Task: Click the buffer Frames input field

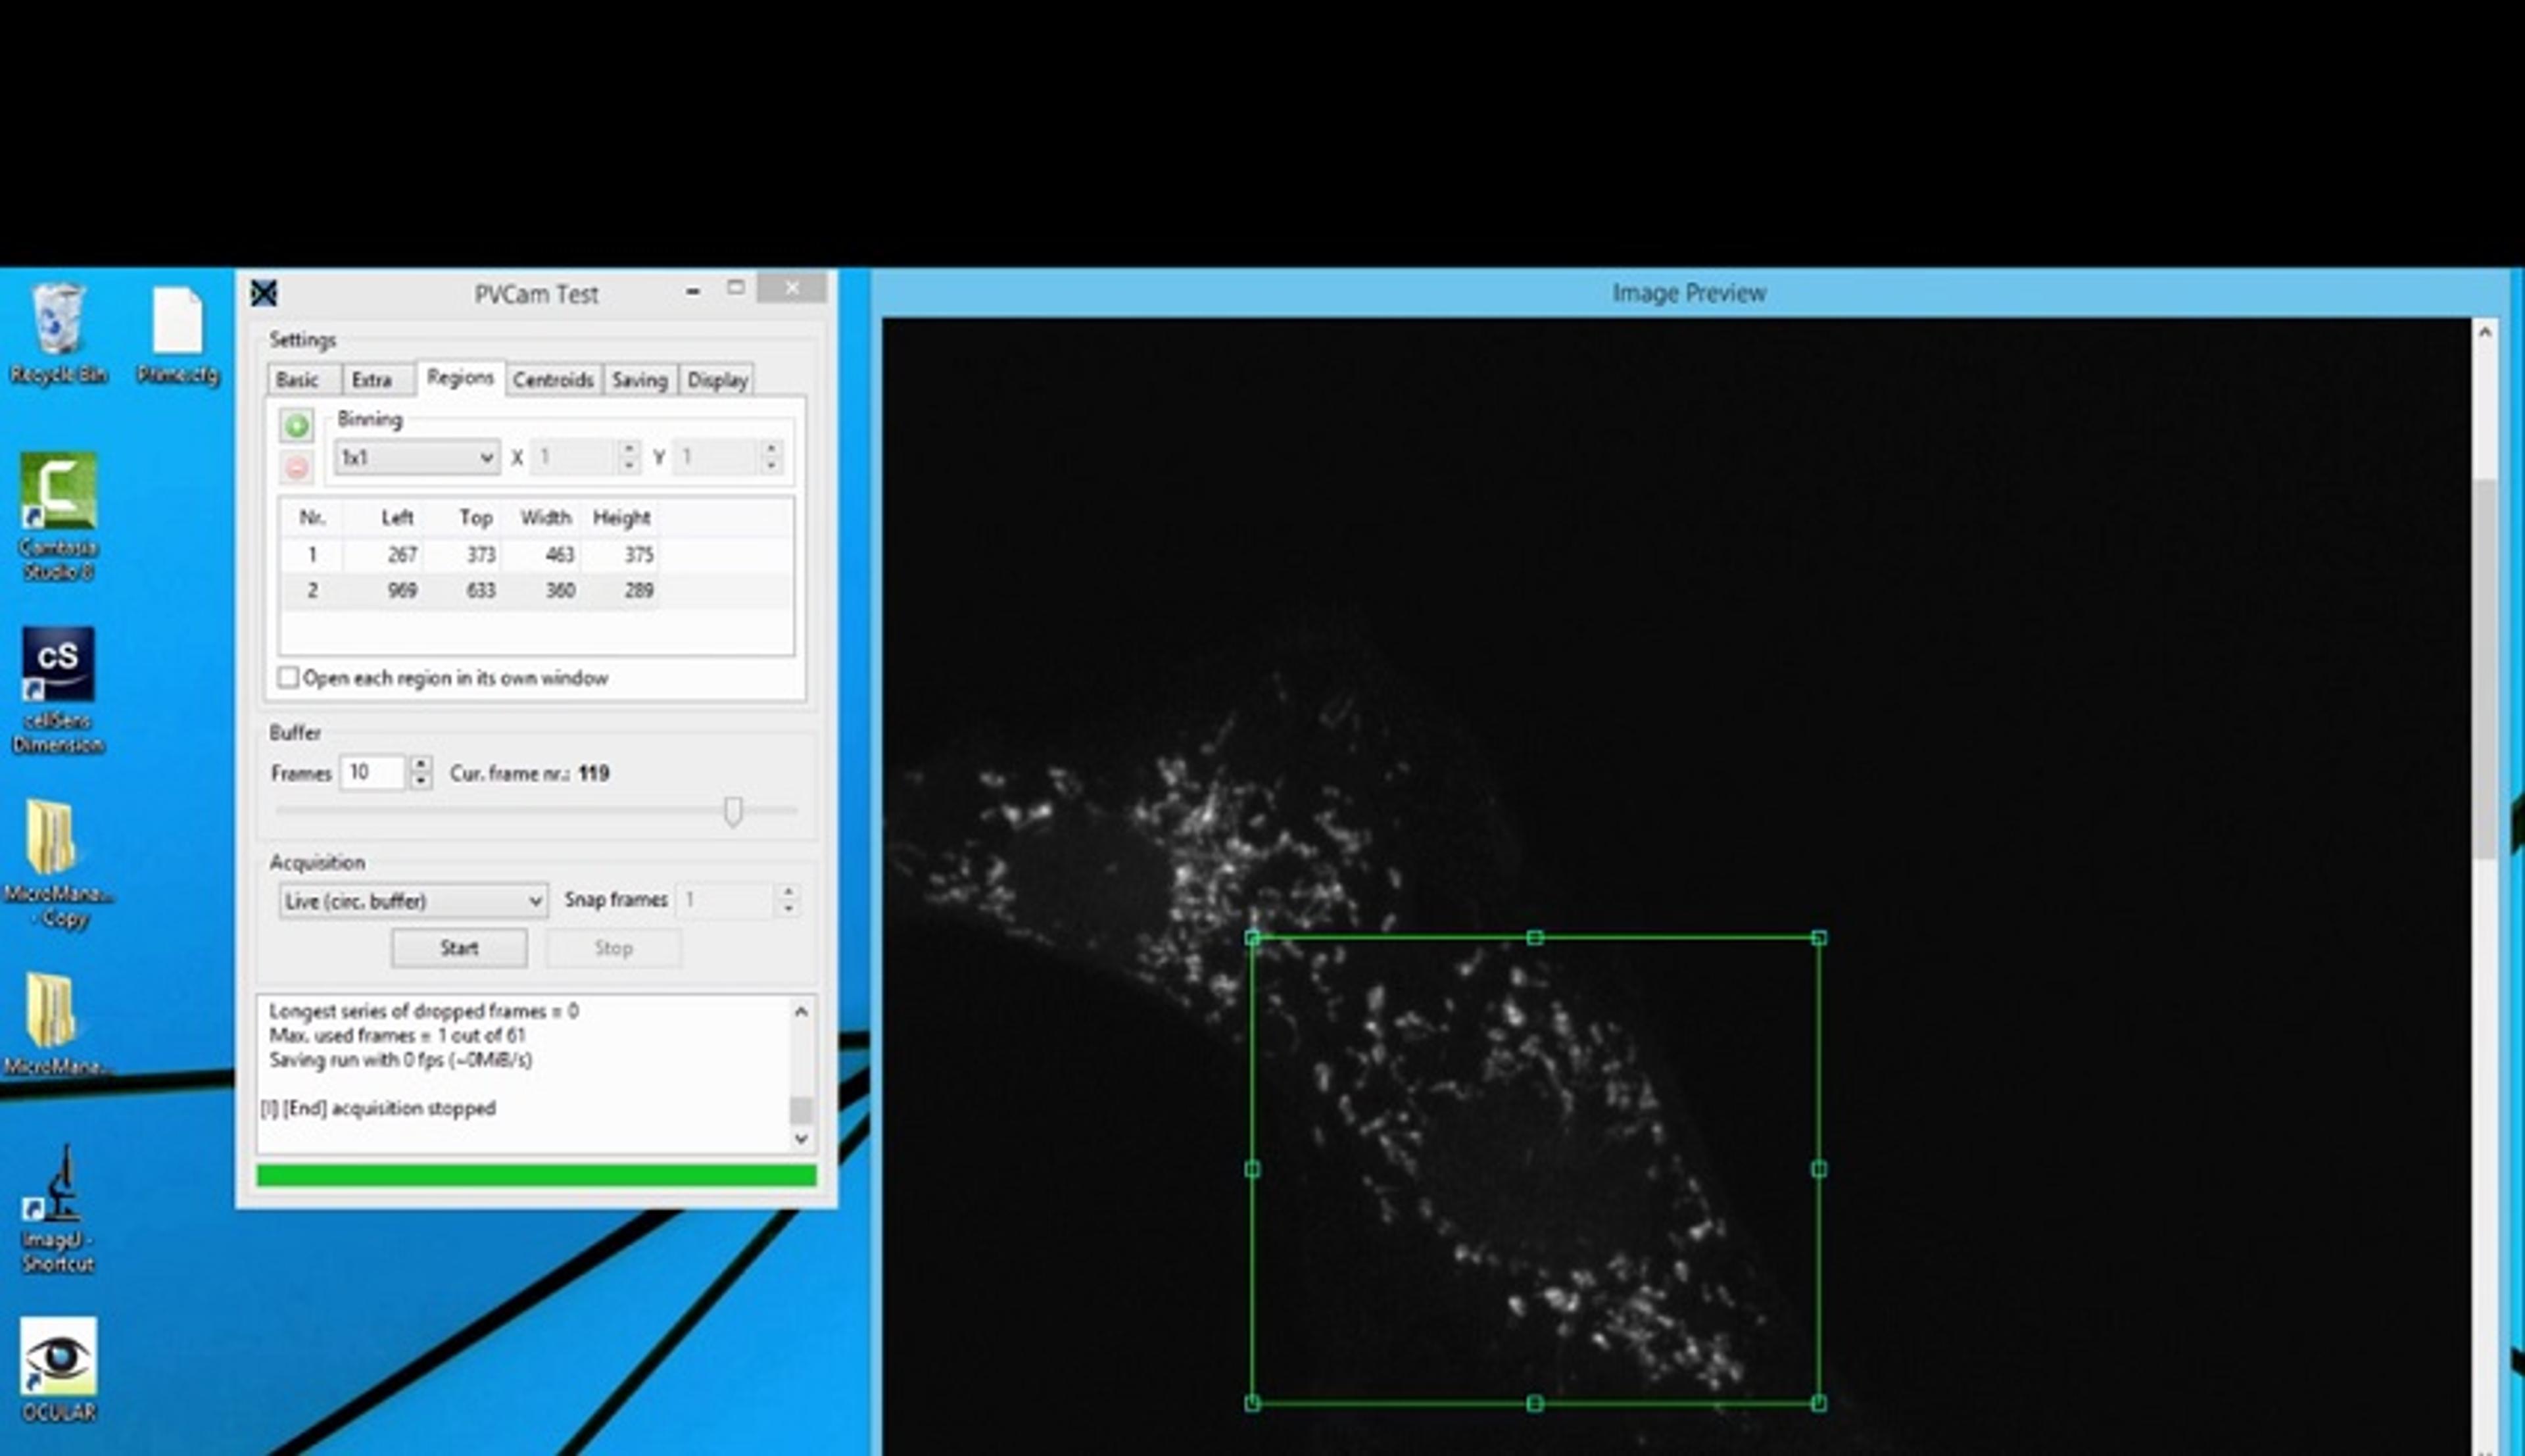Action: click(x=372, y=772)
